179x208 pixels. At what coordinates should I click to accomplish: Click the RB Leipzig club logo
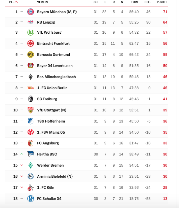click(31, 22)
